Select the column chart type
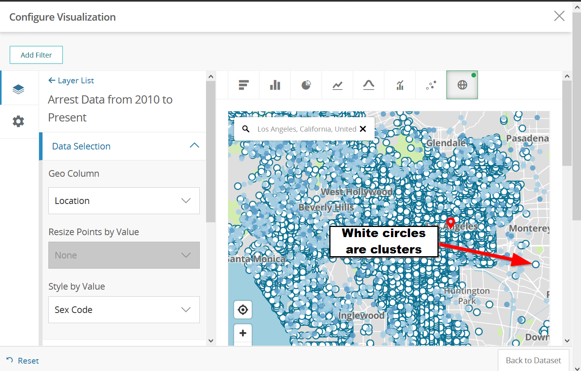The image size is (581, 371). (x=275, y=85)
